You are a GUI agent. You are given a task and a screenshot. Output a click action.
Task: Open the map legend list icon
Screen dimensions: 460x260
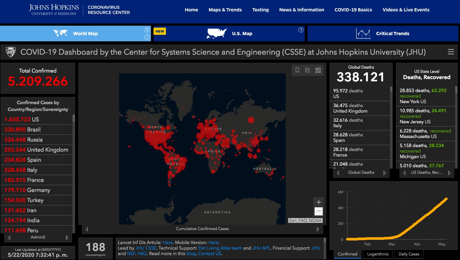308,70
